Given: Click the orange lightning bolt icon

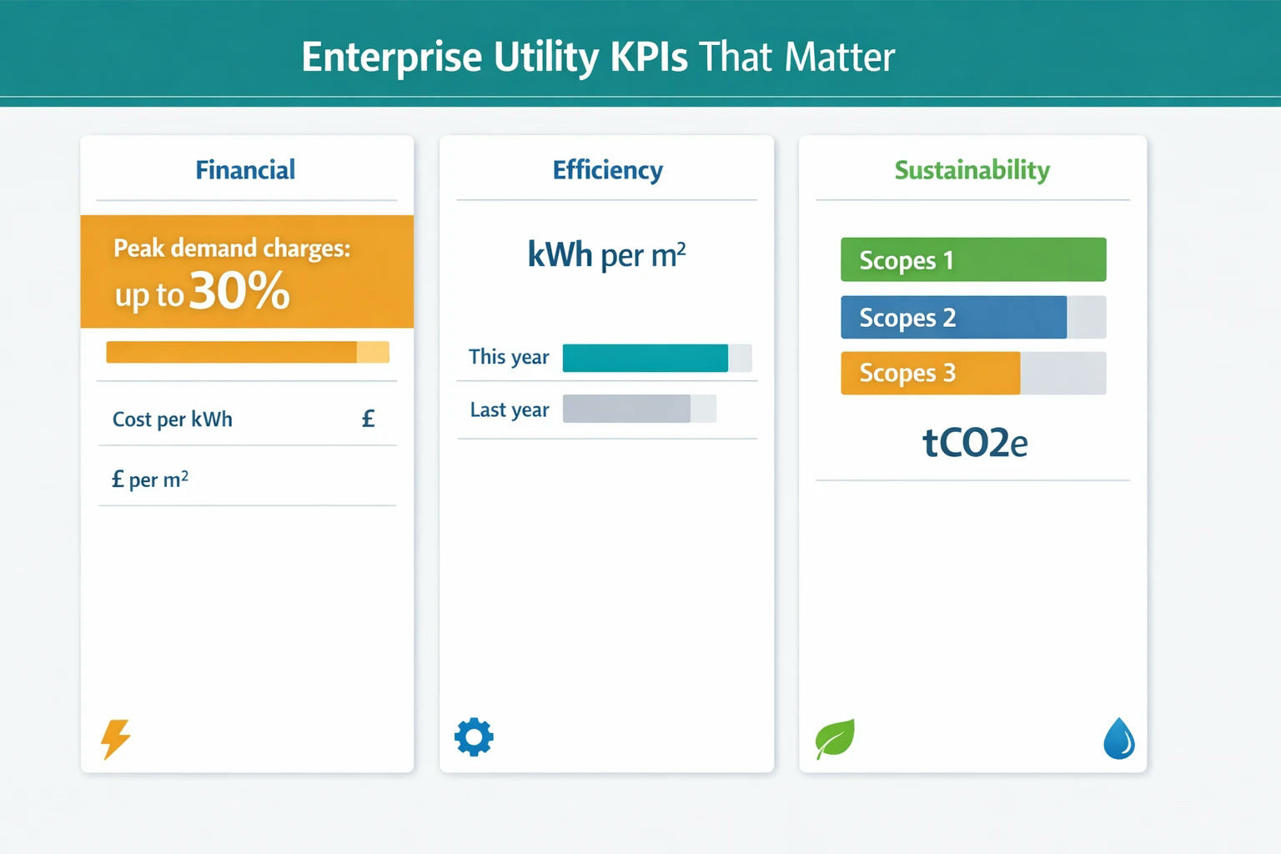Looking at the screenshot, I should (116, 739).
